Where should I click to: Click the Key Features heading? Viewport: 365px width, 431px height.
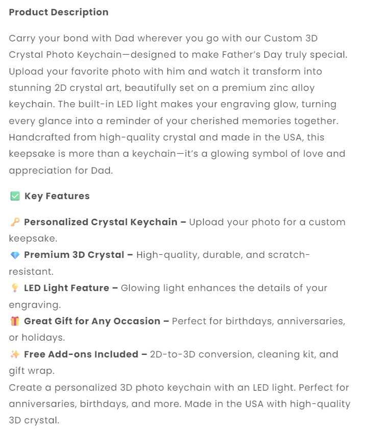tap(57, 196)
